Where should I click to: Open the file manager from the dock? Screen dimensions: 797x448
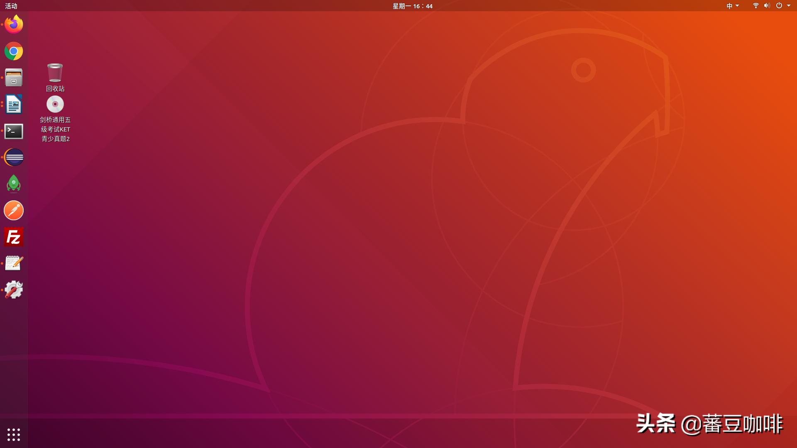(x=14, y=78)
